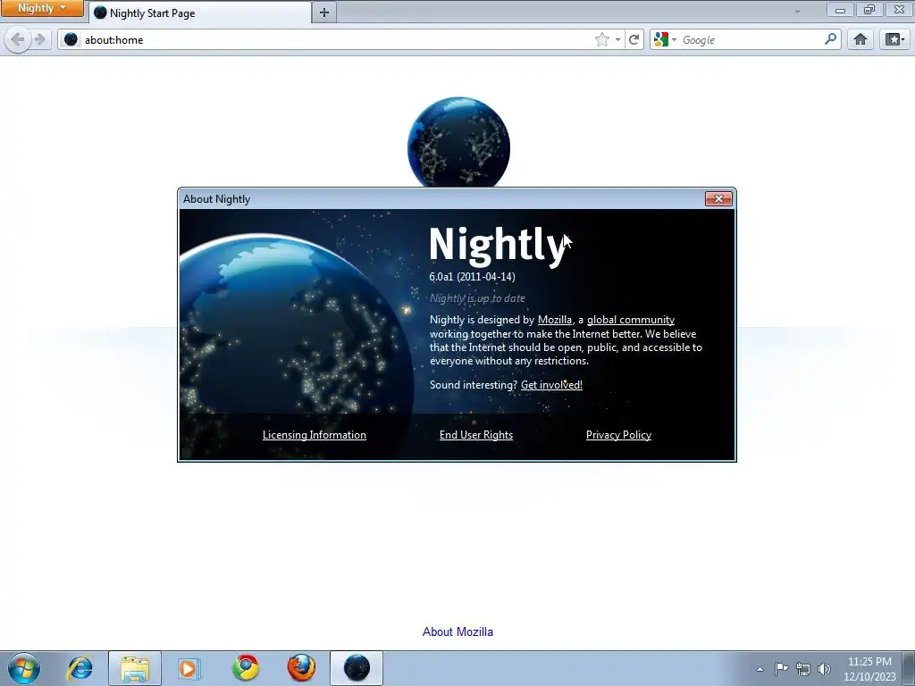Launch Internet Explorer from the taskbar
The image size is (915, 686).
pos(80,668)
